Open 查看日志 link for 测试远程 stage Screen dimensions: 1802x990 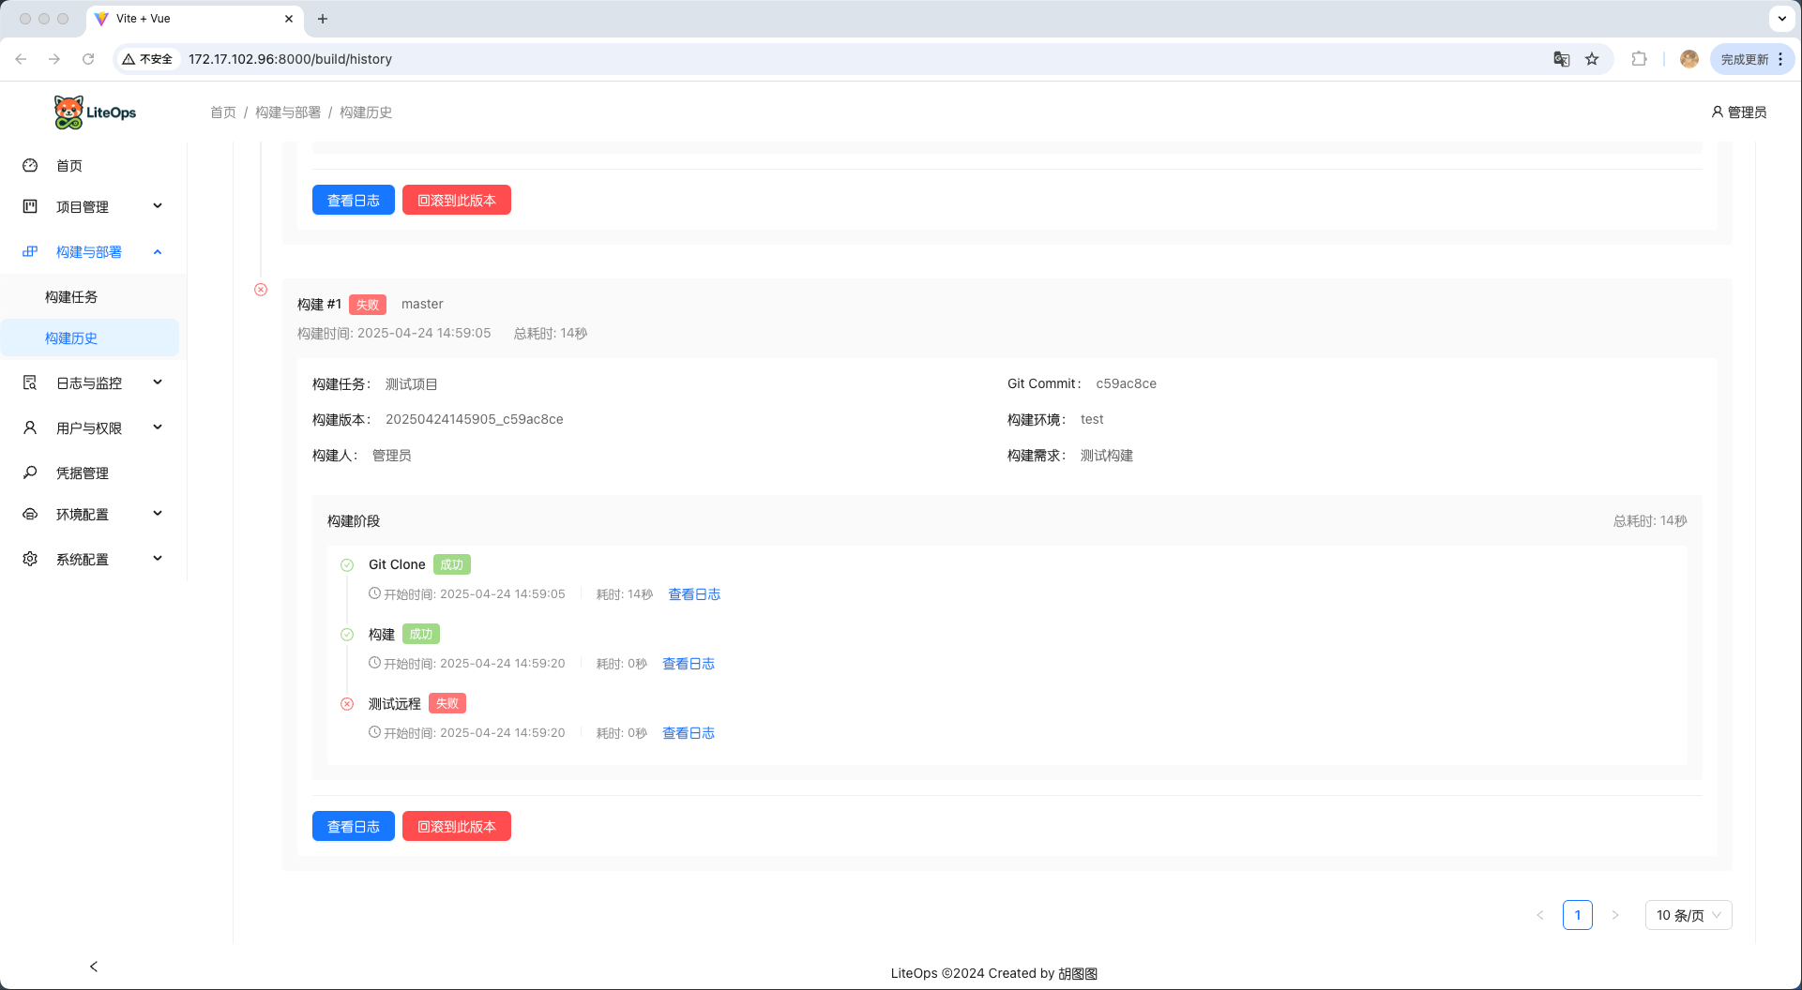[689, 733]
